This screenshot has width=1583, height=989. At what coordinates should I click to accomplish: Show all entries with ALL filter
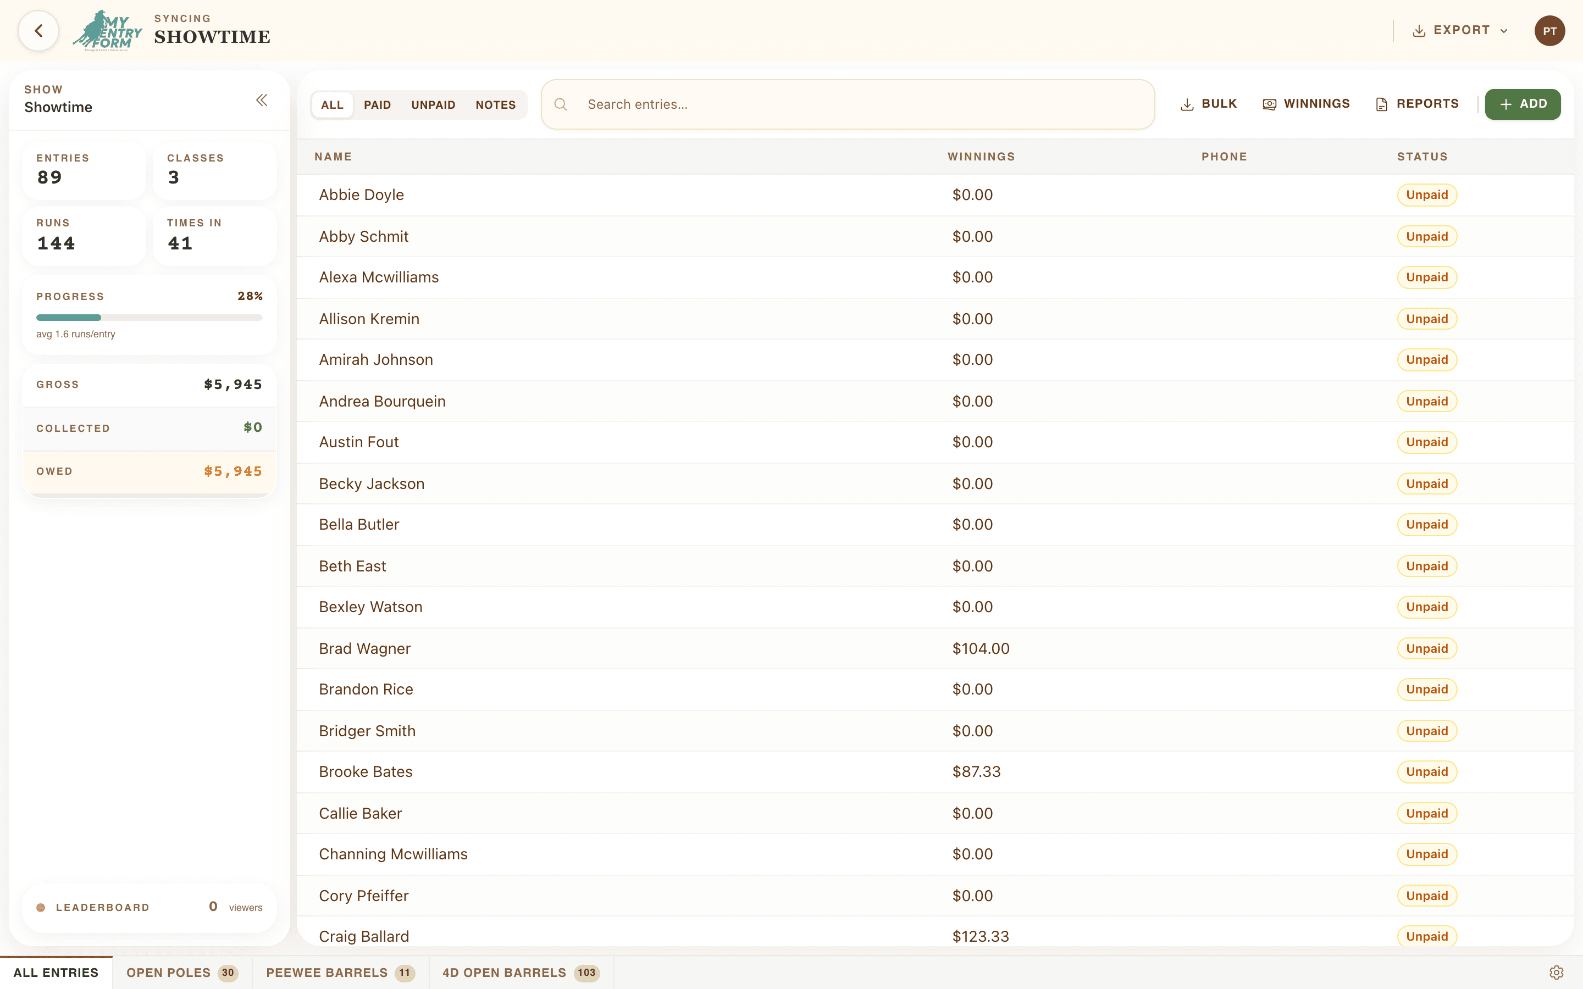point(333,104)
